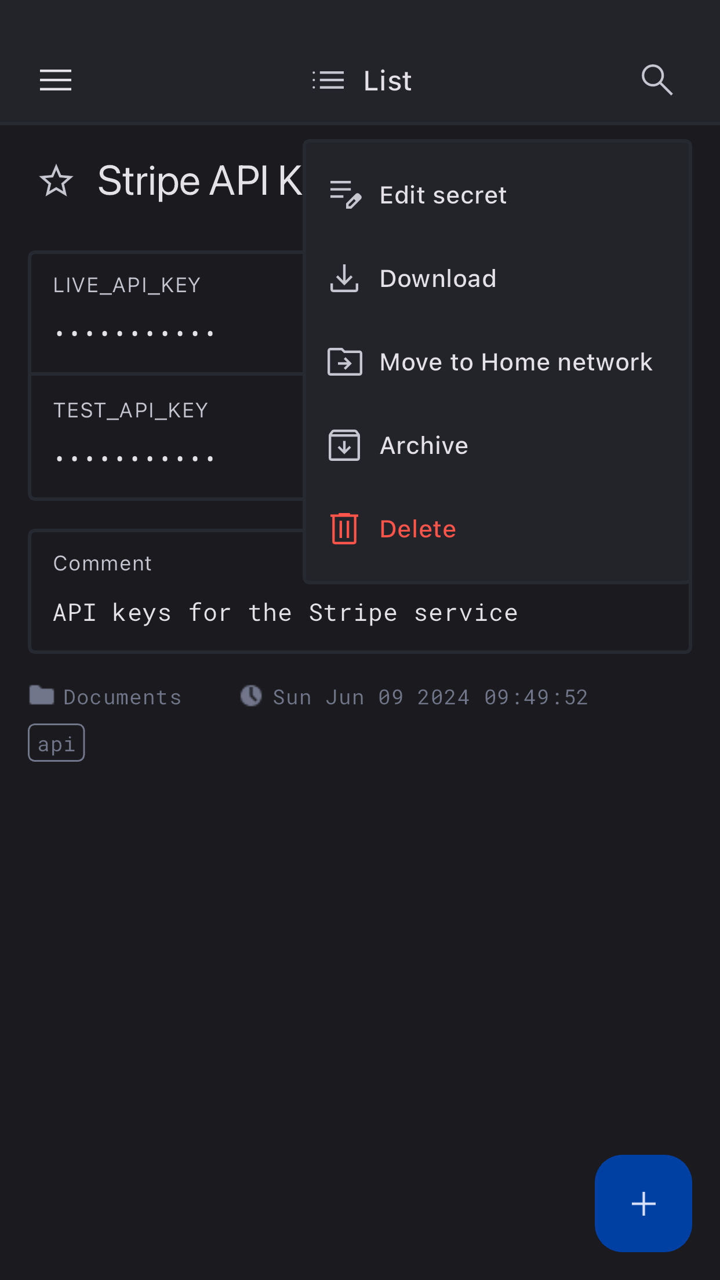Click the list view icon in header
This screenshot has height=1280, width=720.
pos(328,80)
